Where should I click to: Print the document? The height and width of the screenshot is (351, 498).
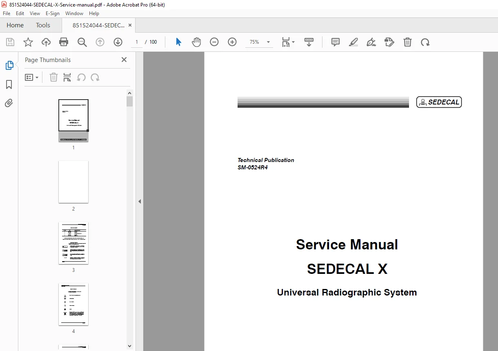point(64,42)
